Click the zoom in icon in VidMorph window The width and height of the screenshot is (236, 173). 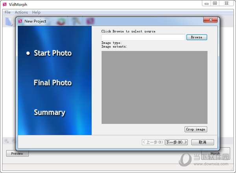[7, 141]
